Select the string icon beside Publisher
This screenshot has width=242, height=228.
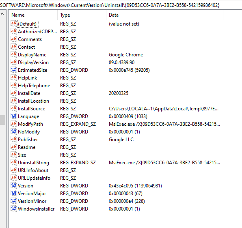coord(13,139)
